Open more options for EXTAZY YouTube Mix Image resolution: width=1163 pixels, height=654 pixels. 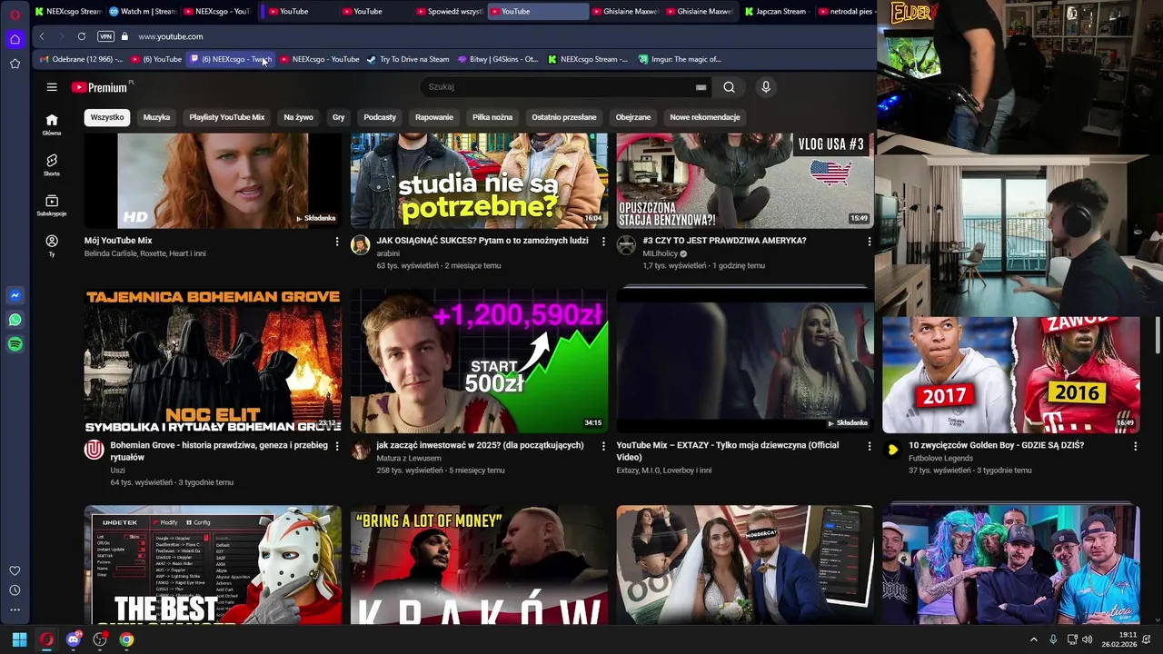(x=870, y=446)
